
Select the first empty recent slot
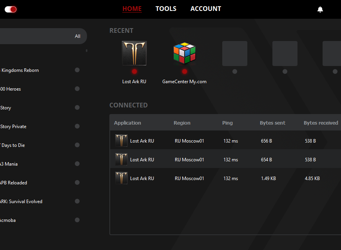[235, 54]
